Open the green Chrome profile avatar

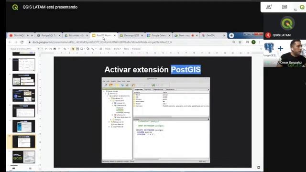point(253,42)
